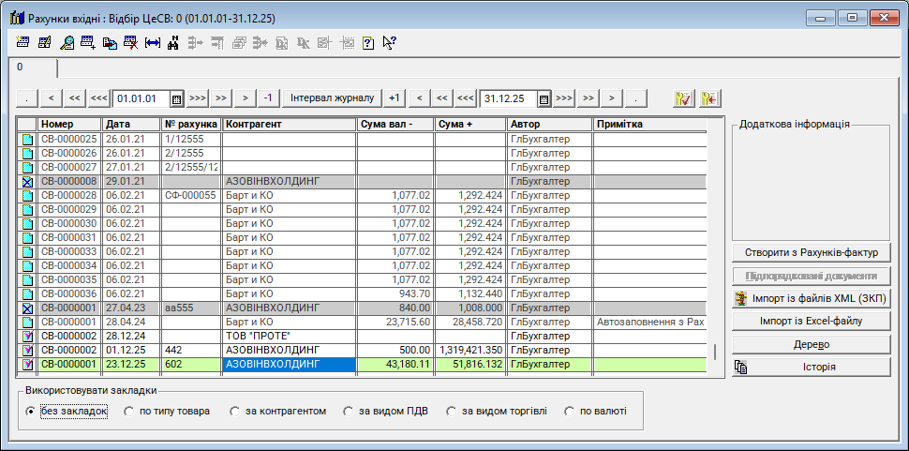Viewport: 909px width, 451px height.
Task: Click the copy document toolbar icon
Action: 110,42
